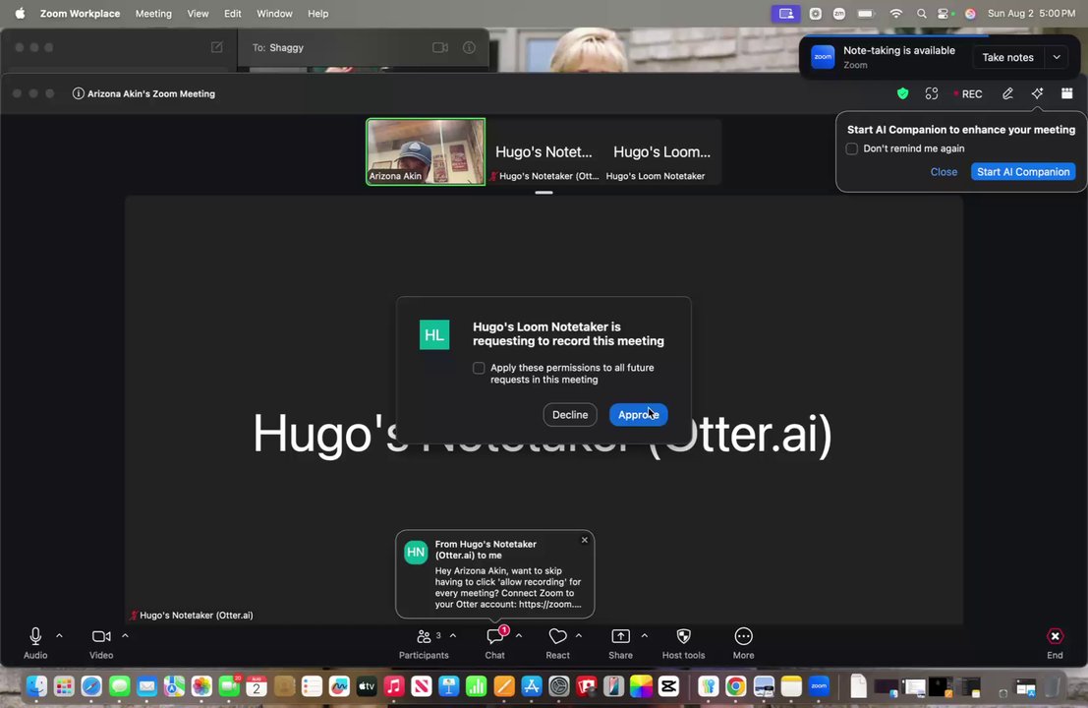Open the Edit menu
Screen dimensions: 1088x708
233,13
